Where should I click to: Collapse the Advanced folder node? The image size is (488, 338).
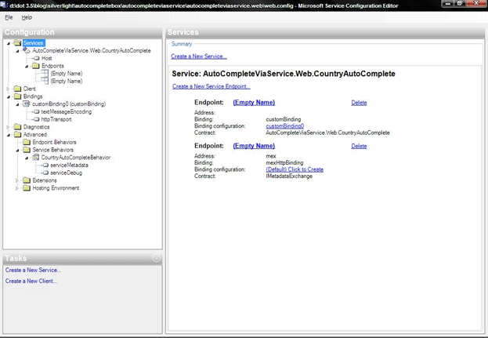point(9,135)
